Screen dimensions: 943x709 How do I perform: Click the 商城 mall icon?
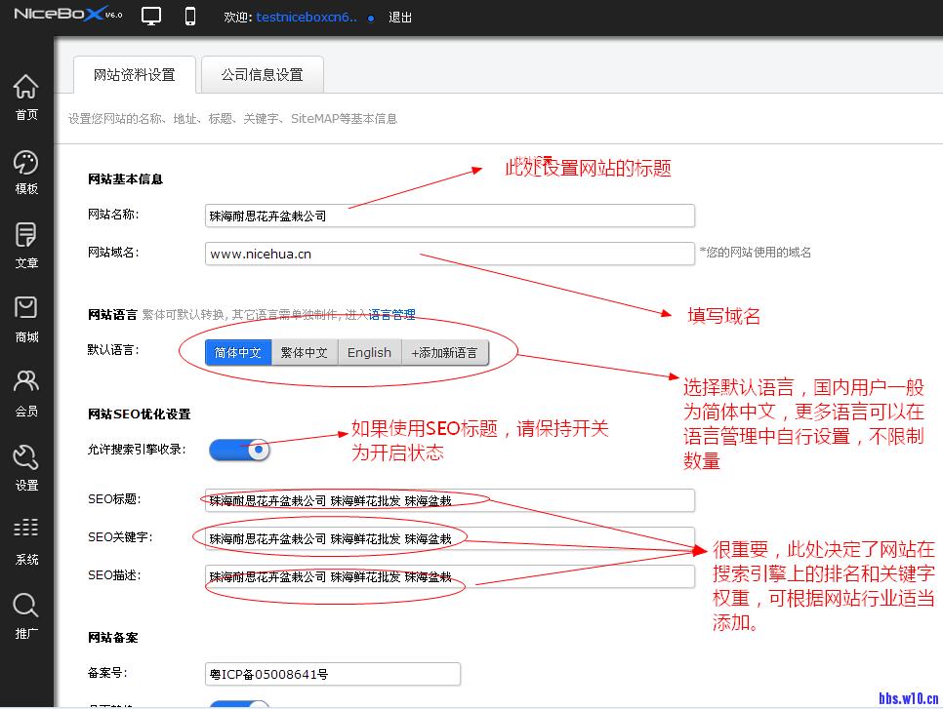point(26,316)
